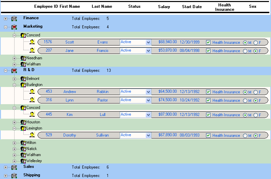
Task: Click the Health Insurance label for Lynn Pastor
Action: coord(226,100)
